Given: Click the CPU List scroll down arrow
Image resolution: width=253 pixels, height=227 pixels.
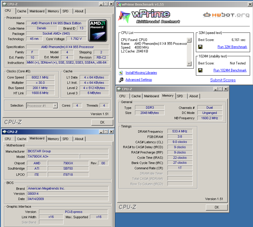Looking at the screenshot, I should coord(189,64).
